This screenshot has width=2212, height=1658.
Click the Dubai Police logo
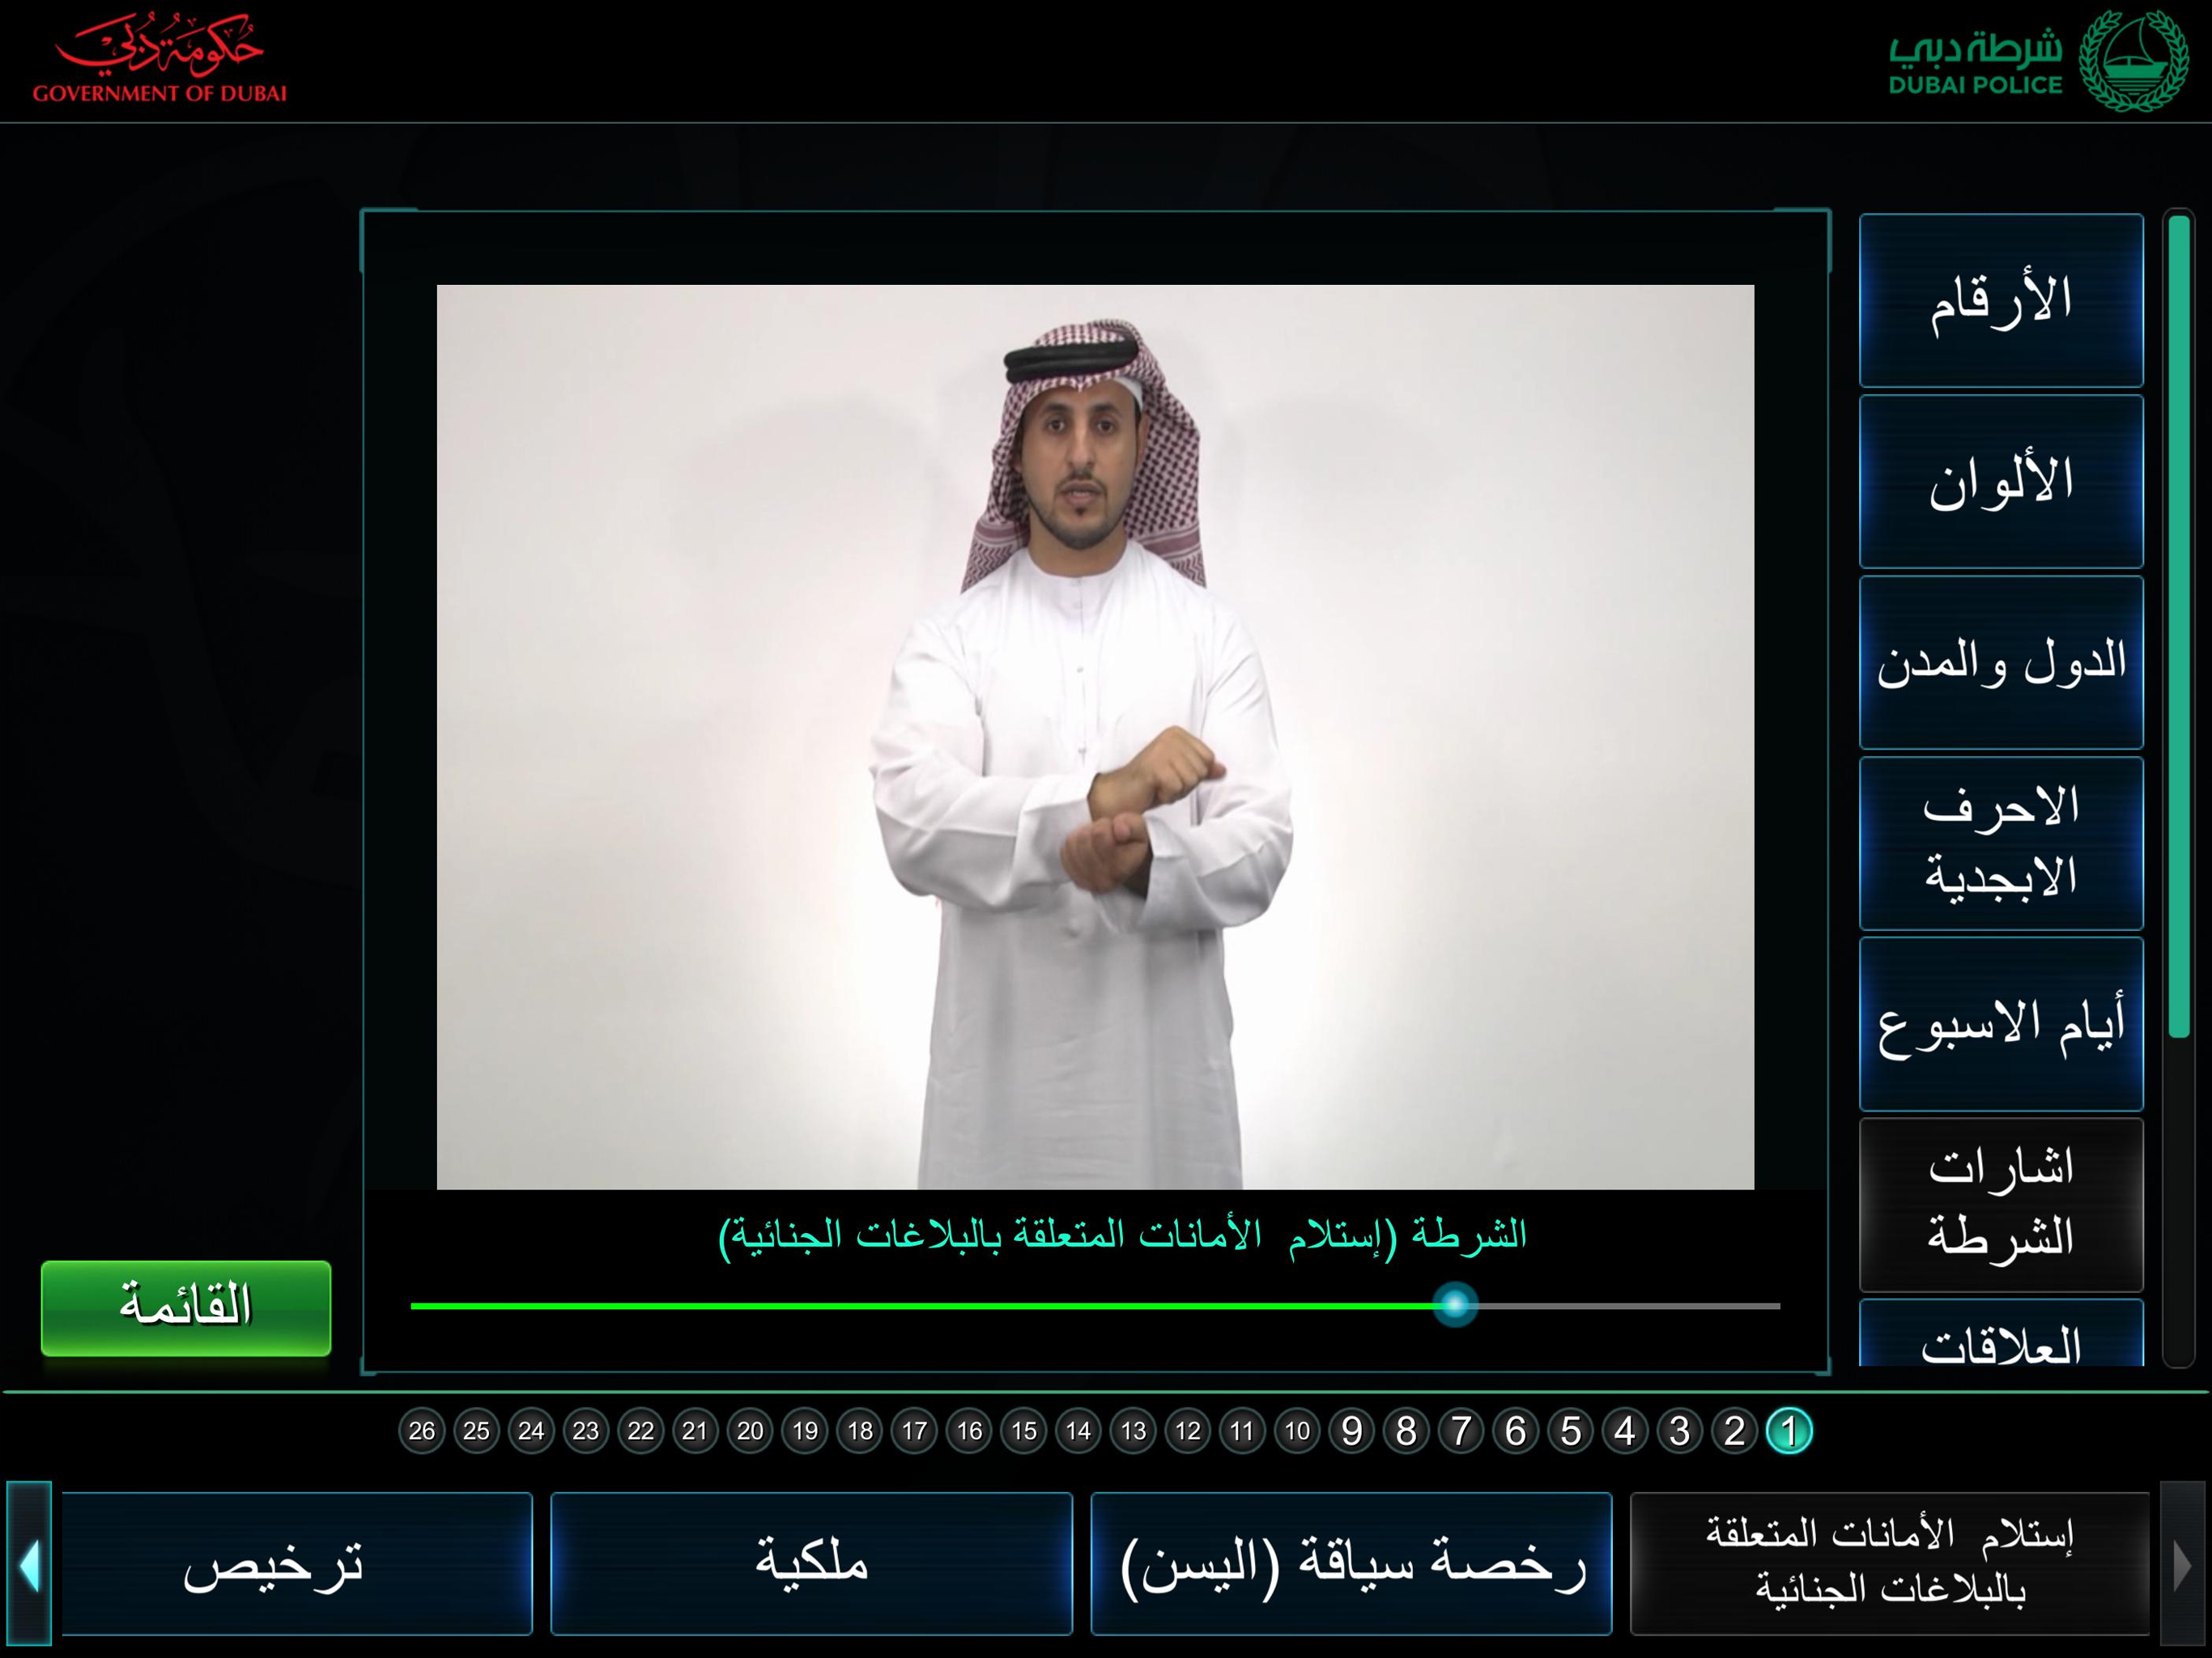(2037, 62)
